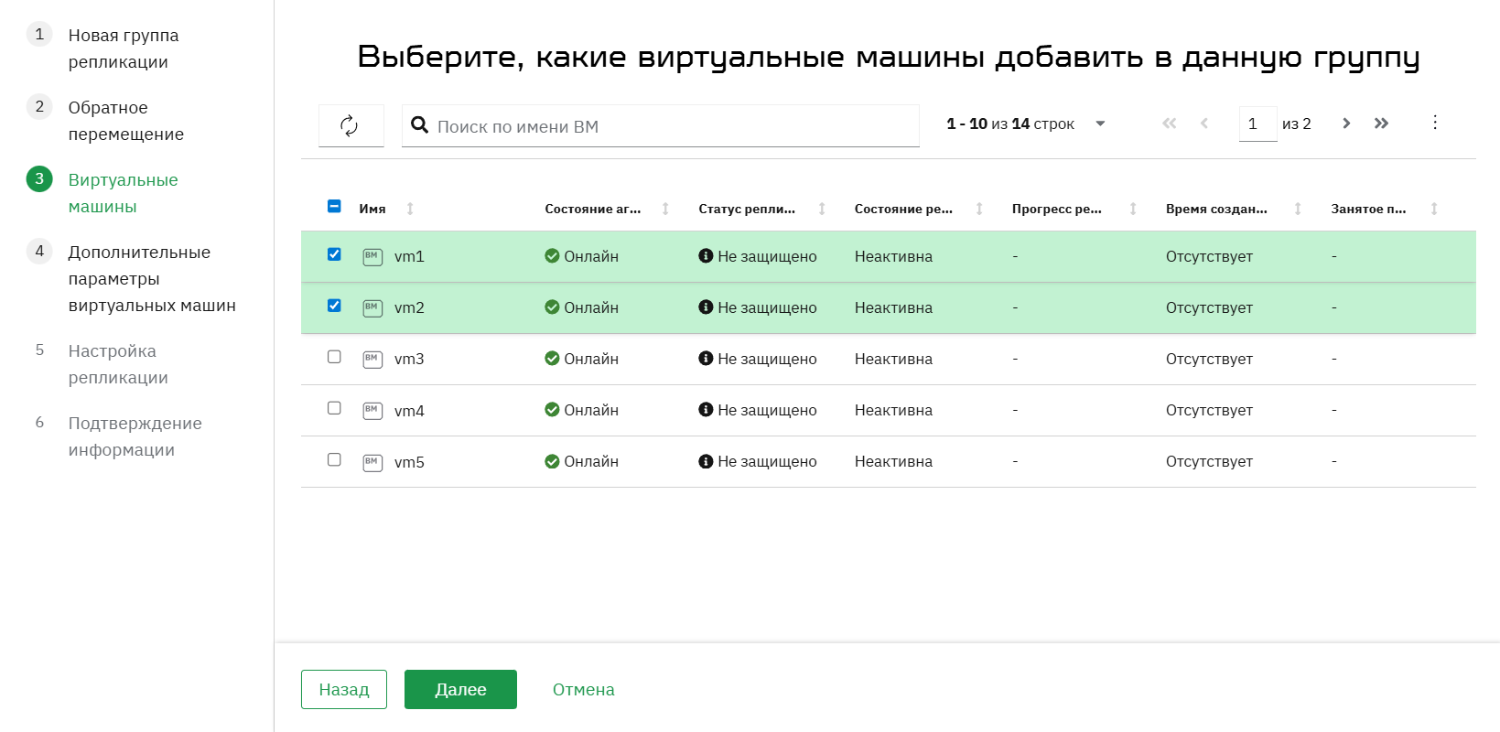Click the VM icon for vm5
This screenshot has width=1500, height=732.
point(372,462)
